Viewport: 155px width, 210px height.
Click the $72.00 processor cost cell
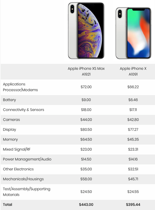(x=86, y=87)
